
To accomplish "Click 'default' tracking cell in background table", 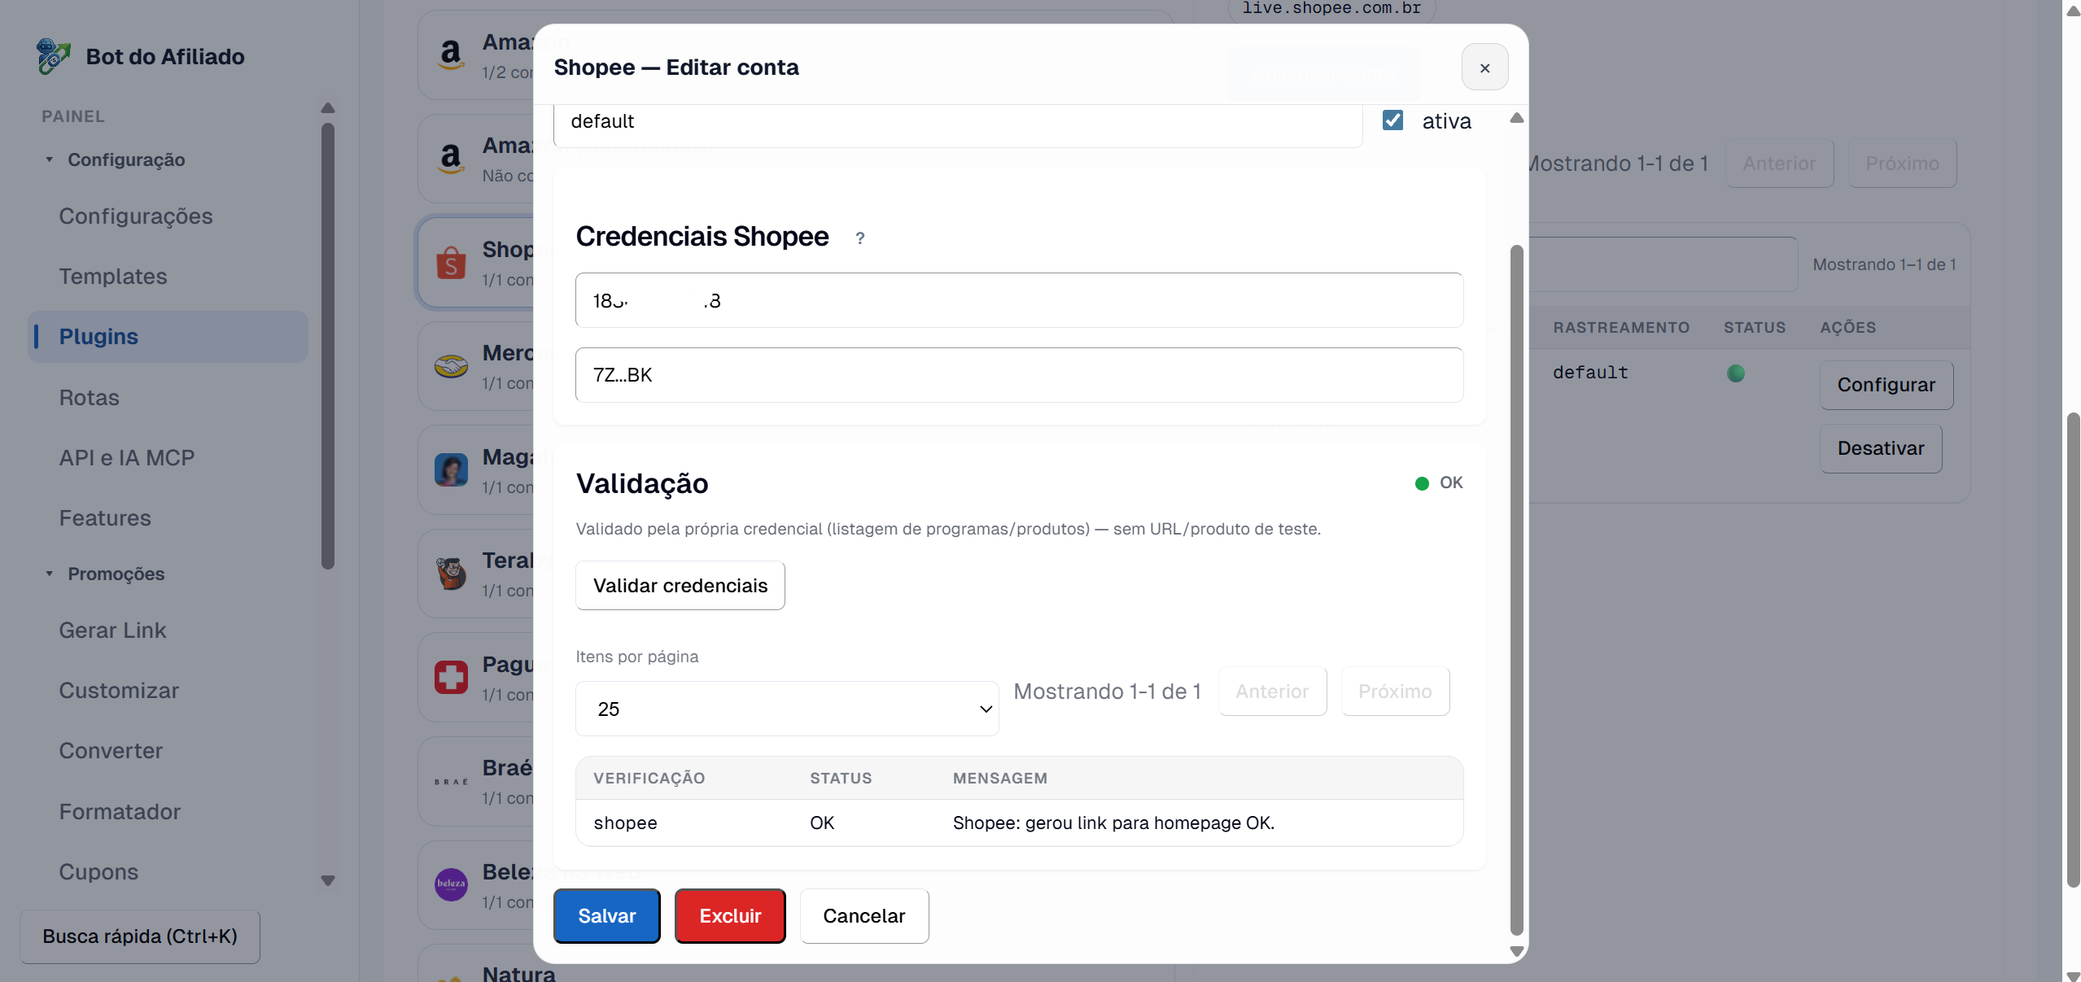I will click(1589, 373).
